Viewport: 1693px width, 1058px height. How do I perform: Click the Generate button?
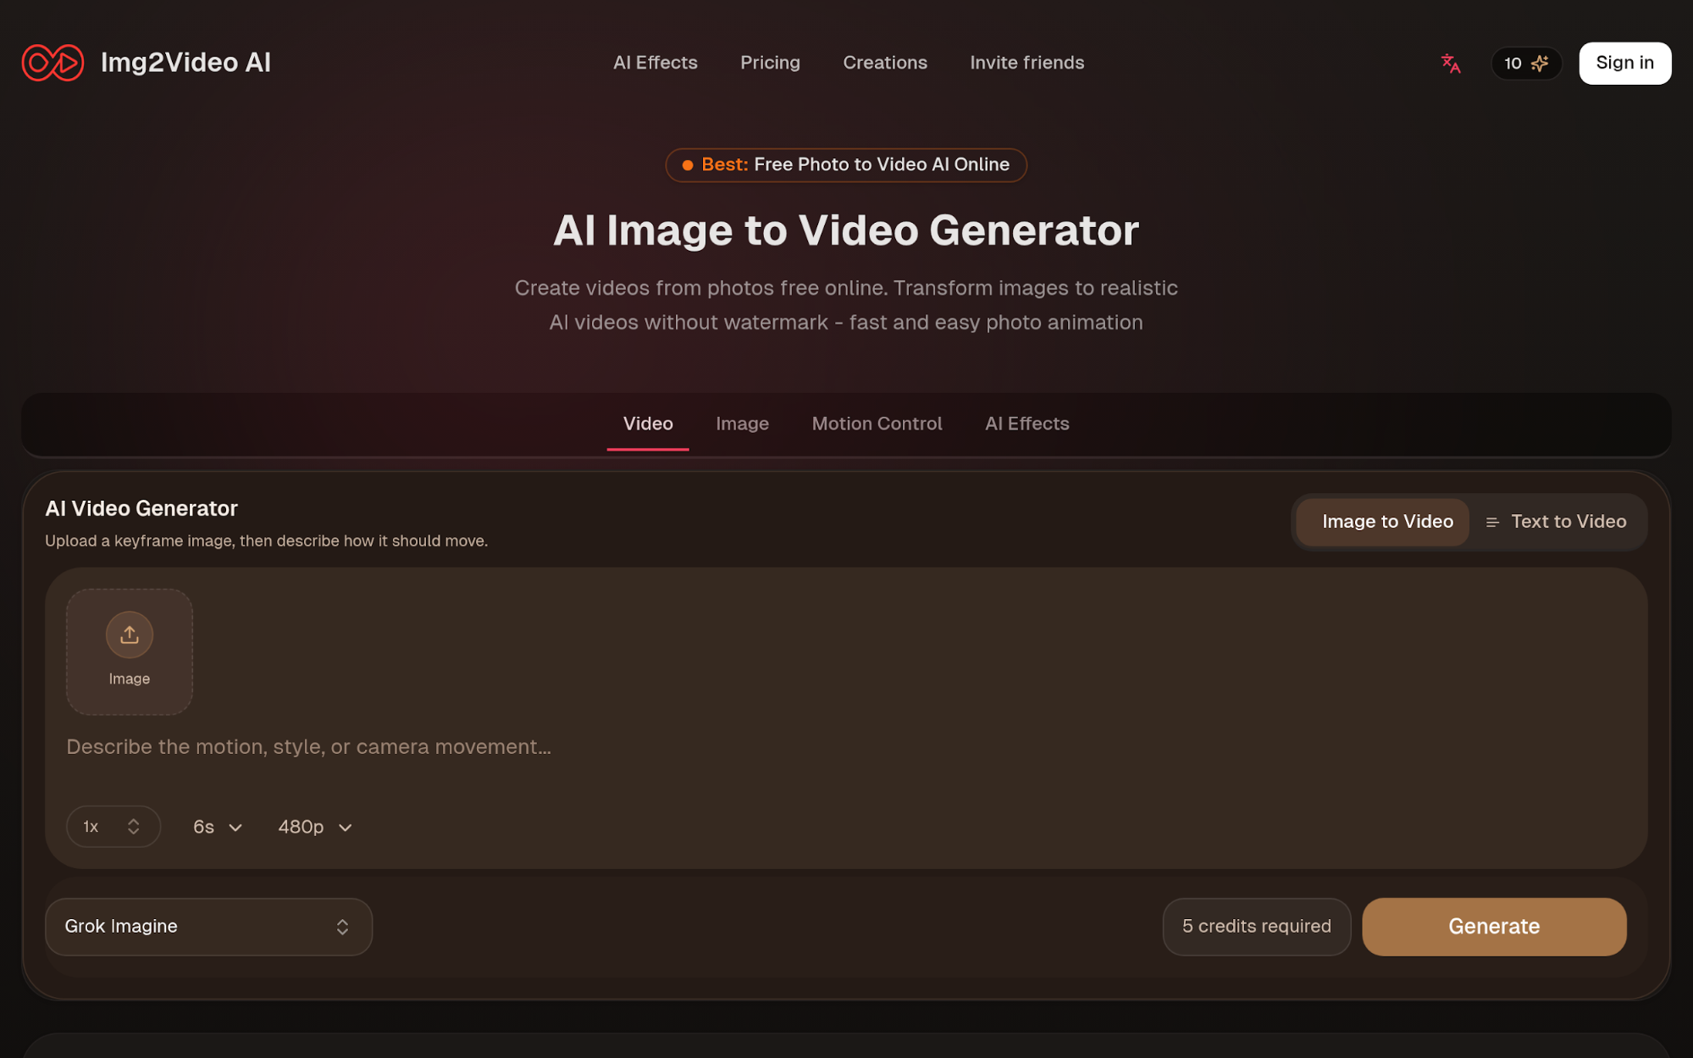point(1493,927)
